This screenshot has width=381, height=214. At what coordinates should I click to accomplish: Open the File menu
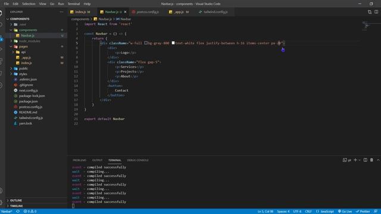pyautogui.click(x=7, y=4)
